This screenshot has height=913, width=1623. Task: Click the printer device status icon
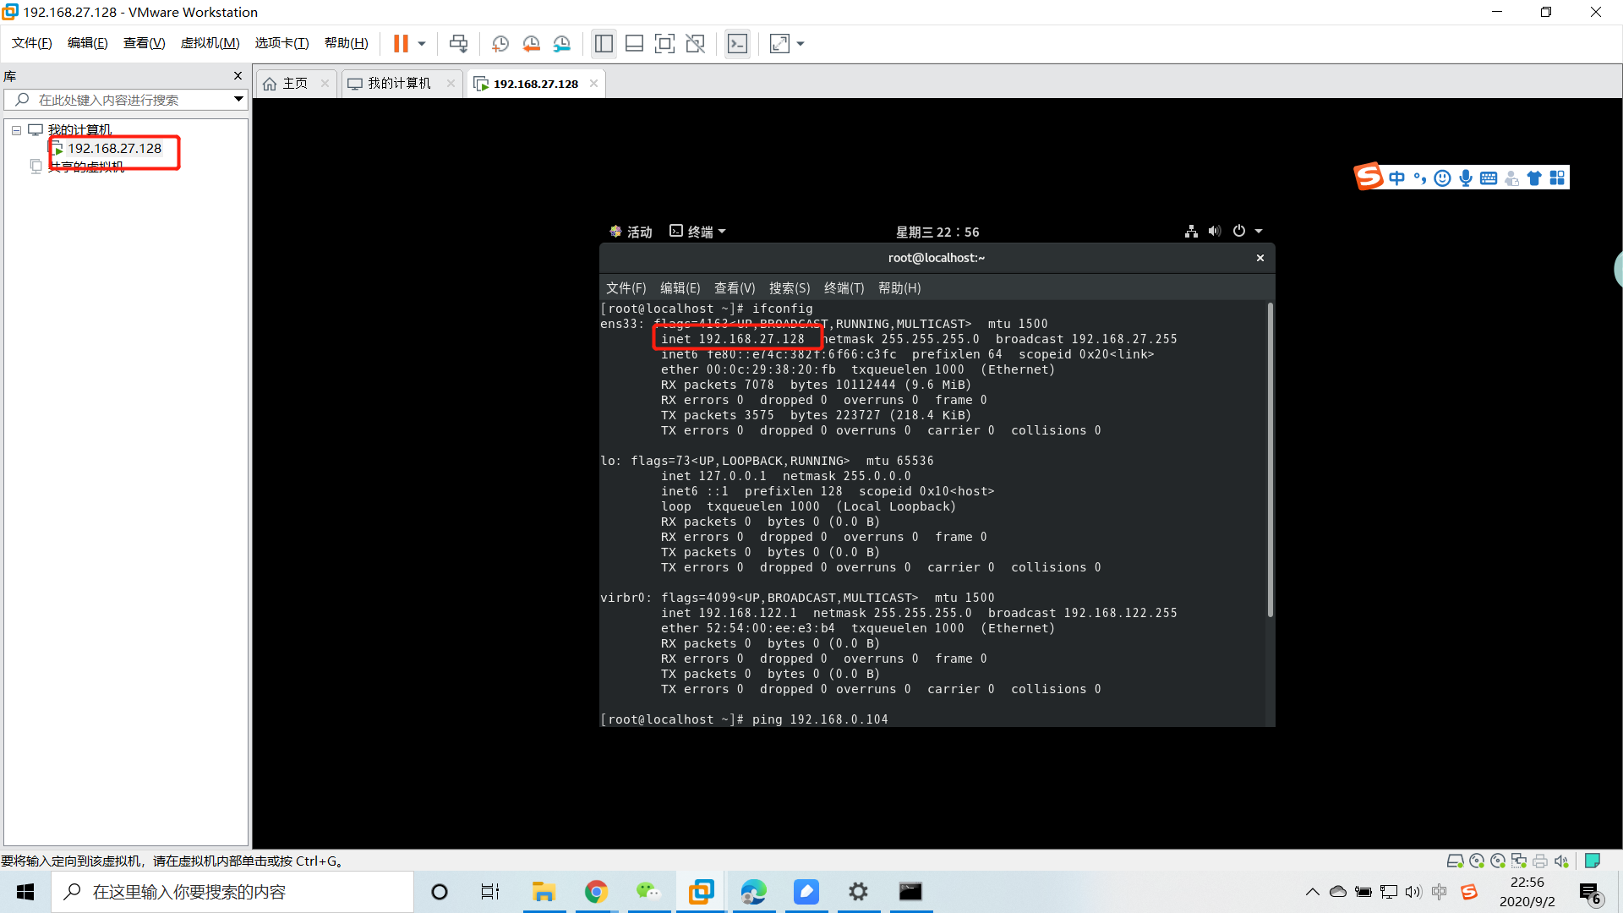pyautogui.click(x=1540, y=861)
